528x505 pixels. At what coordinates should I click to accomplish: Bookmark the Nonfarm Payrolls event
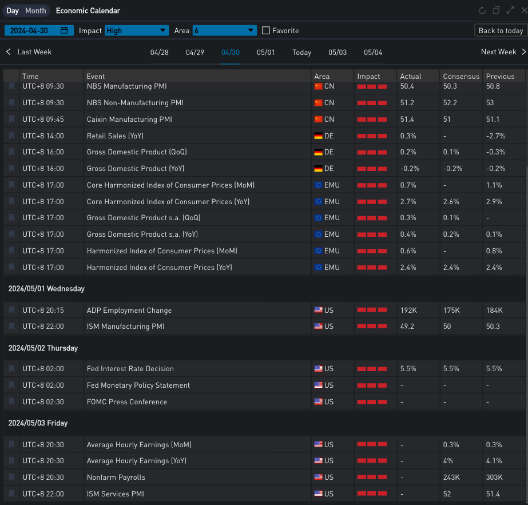click(11, 477)
